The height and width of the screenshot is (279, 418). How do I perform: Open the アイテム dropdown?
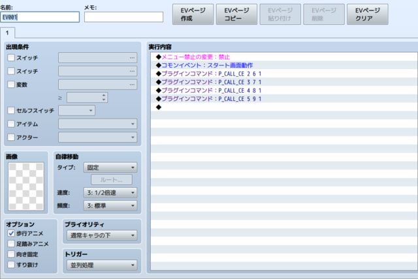pos(98,124)
